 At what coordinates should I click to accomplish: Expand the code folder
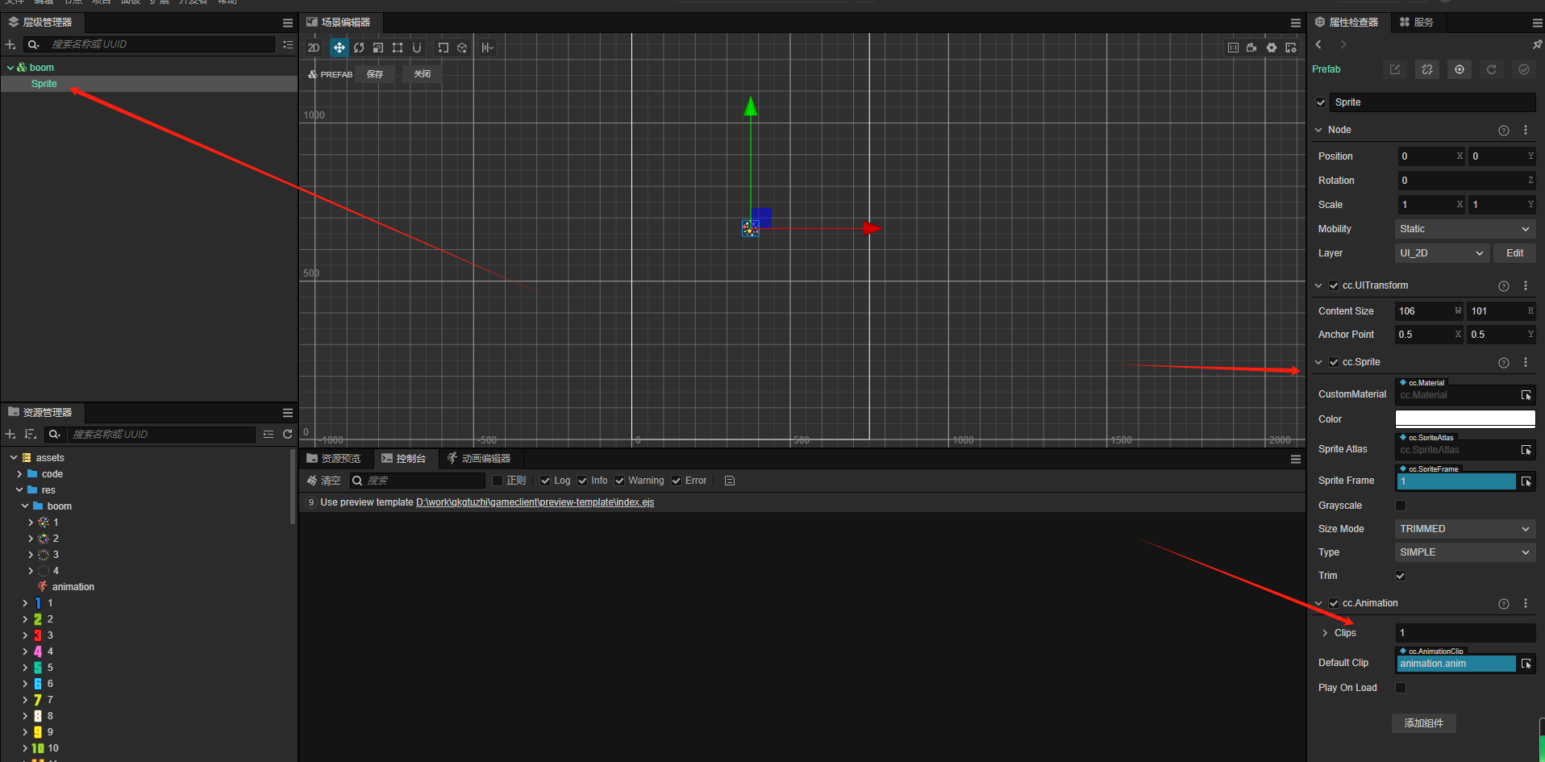[19, 474]
